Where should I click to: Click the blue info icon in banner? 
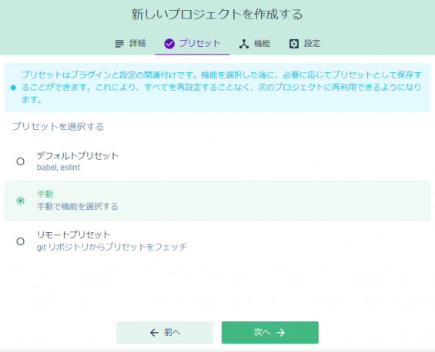(x=13, y=88)
